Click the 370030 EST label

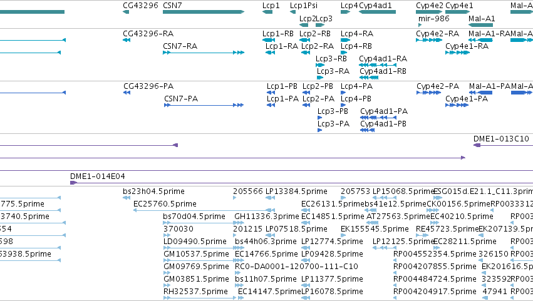(179, 229)
